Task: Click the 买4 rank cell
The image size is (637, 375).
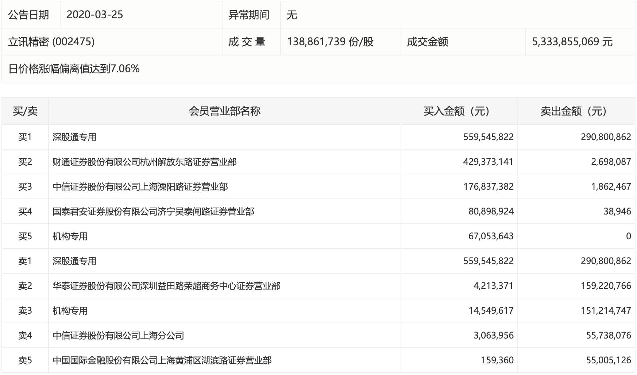Action: coord(25,212)
